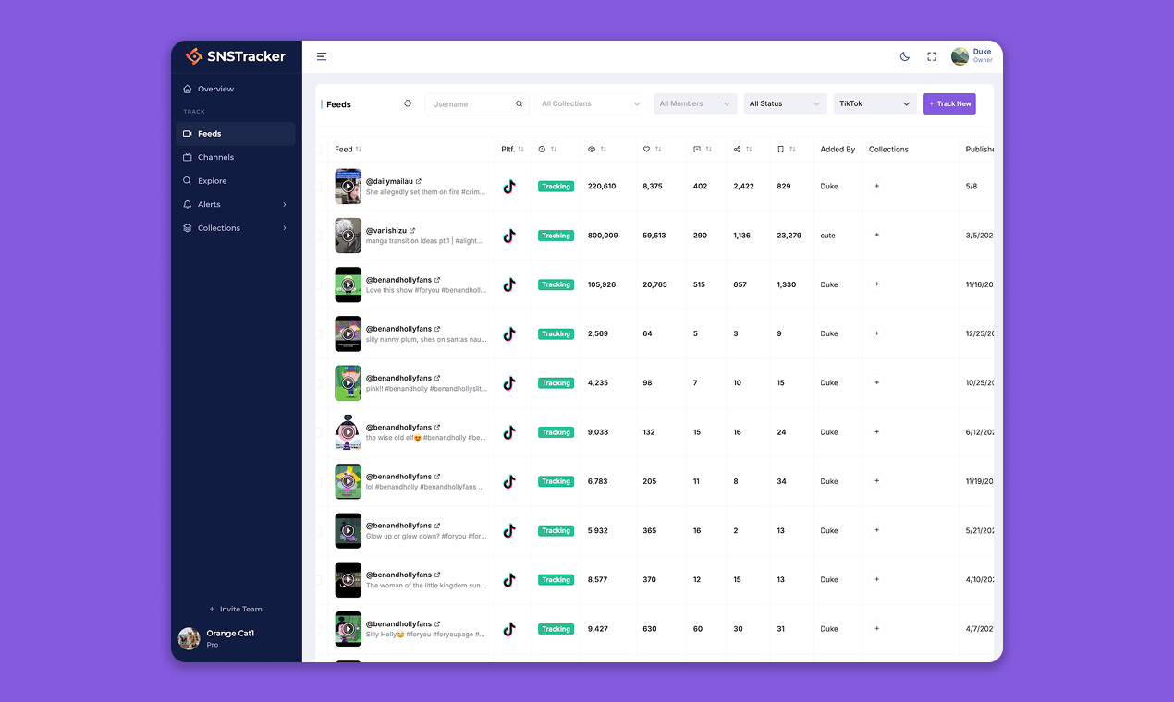Expand the Collections submenu chevron
The image size is (1174, 702).
(x=285, y=228)
